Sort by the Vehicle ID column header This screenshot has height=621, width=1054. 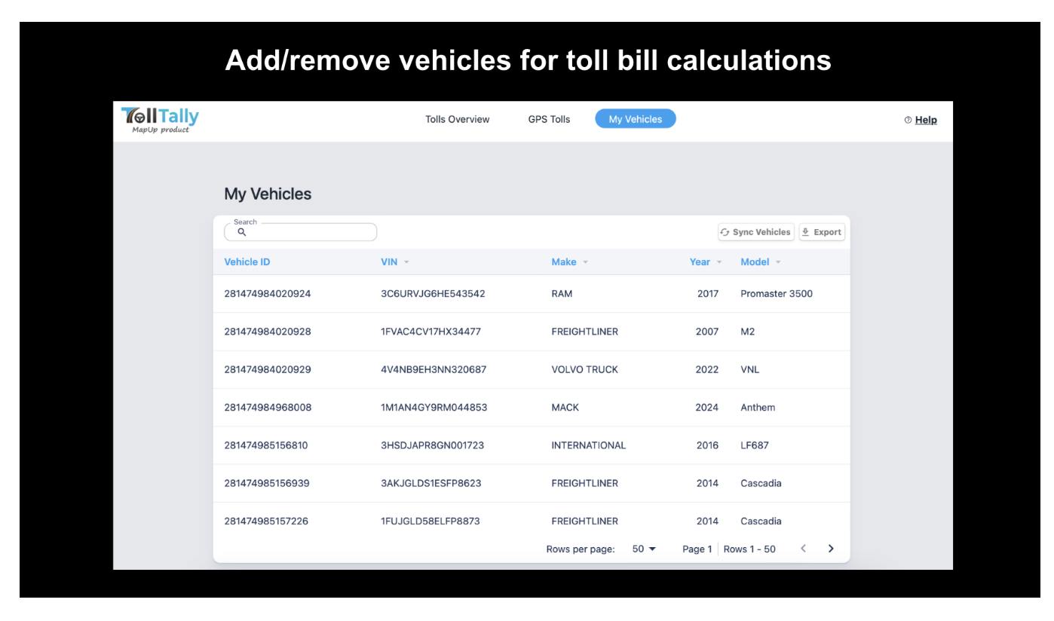pos(247,262)
